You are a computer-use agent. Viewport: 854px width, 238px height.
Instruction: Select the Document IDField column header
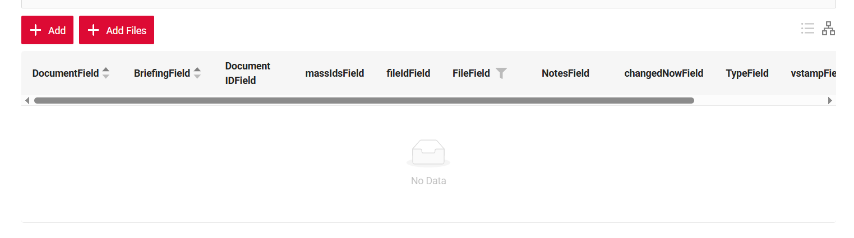click(248, 73)
